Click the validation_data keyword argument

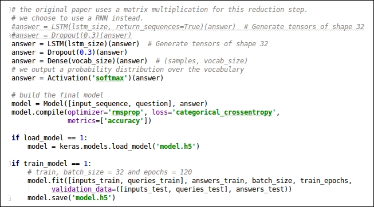coord(81,189)
